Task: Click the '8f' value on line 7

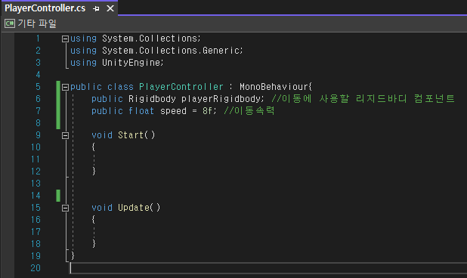Action: coord(208,111)
